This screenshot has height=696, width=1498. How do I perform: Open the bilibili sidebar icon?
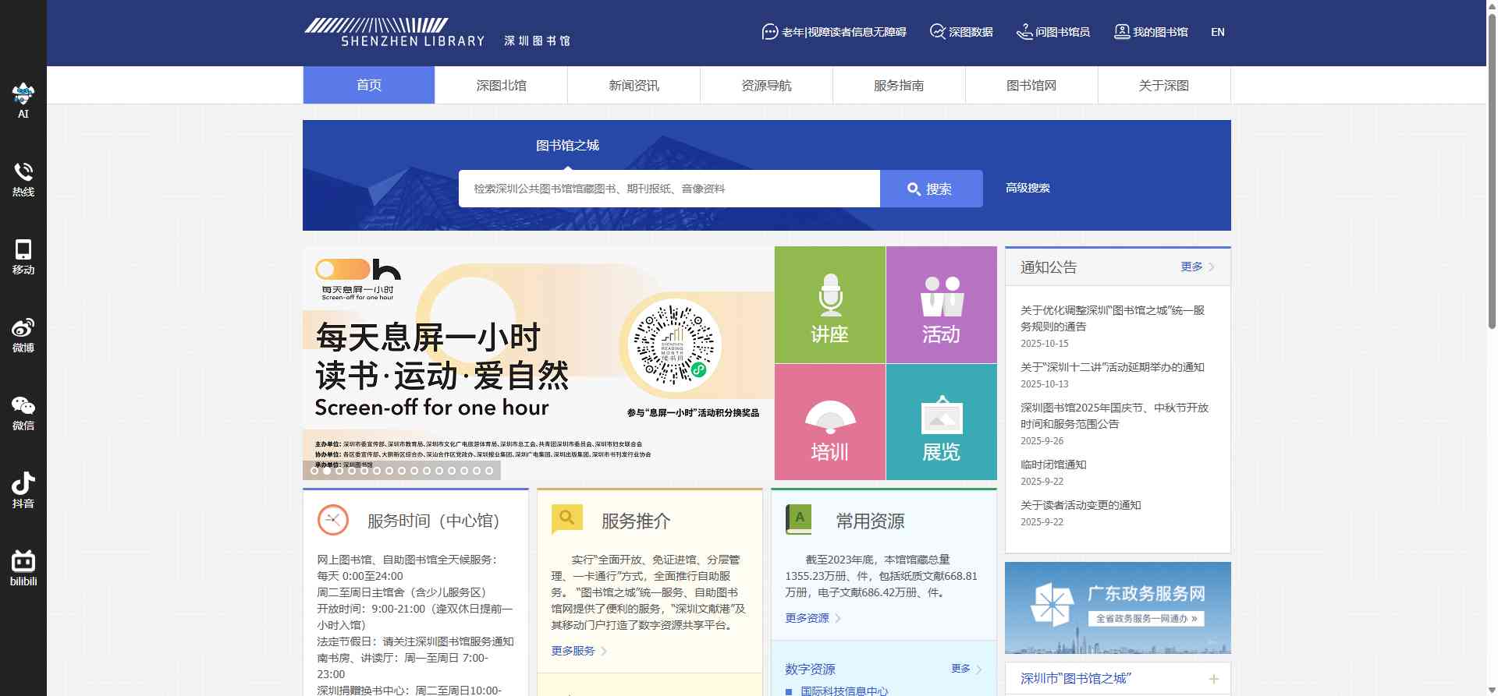click(23, 567)
